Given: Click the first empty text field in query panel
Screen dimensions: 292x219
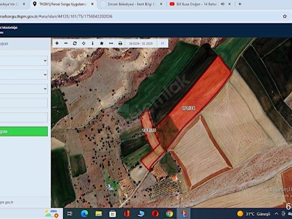Looking at the screenshot, I should [24, 103].
